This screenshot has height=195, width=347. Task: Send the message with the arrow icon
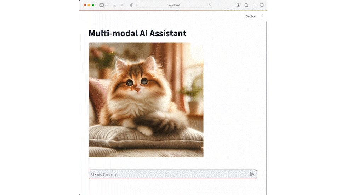(x=252, y=174)
